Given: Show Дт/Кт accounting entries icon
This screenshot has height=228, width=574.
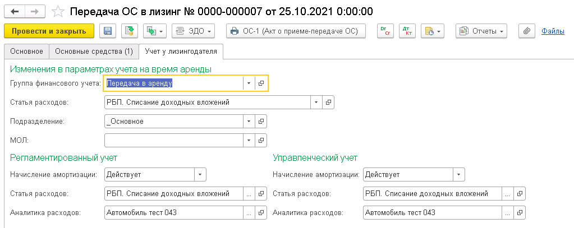Looking at the screenshot, I should (407, 31).
